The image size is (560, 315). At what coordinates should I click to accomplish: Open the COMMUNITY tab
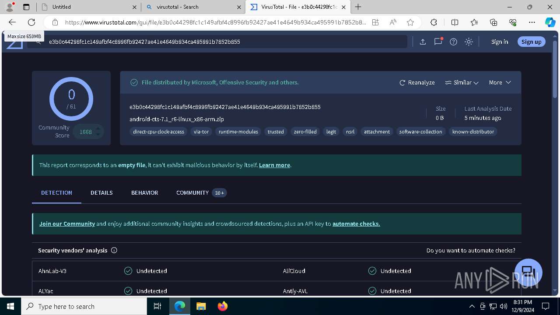coord(201,192)
